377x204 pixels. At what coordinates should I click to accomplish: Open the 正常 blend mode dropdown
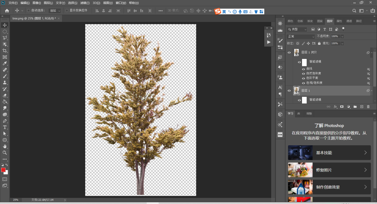click(x=301, y=36)
